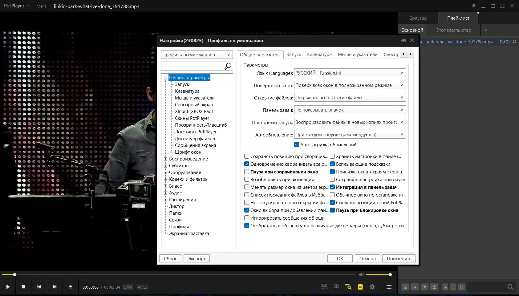Expand the 'Воспроизведение' tree node

click(x=166, y=159)
